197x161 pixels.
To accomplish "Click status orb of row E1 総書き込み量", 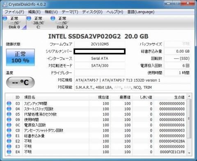I will coord(9,136).
